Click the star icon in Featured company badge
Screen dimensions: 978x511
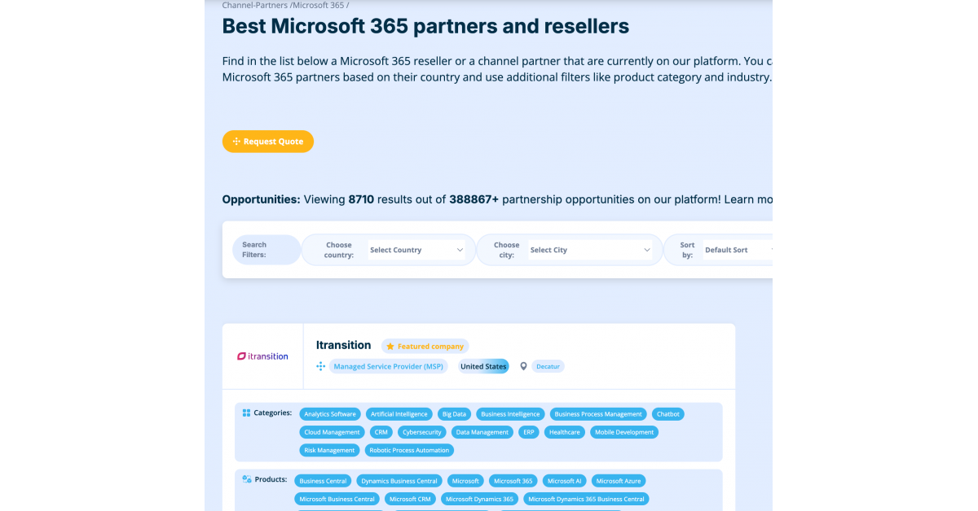390,347
